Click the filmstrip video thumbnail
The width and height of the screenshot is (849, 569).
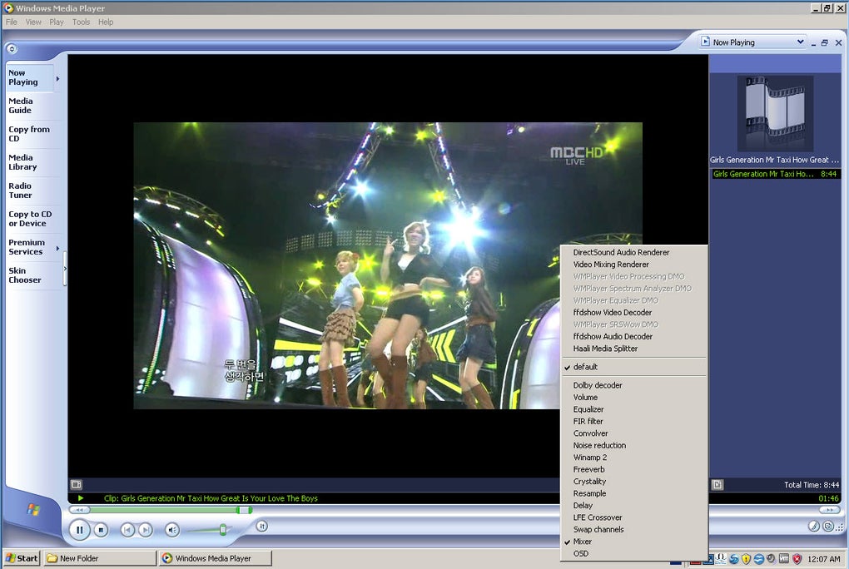[x=775, y=113]
